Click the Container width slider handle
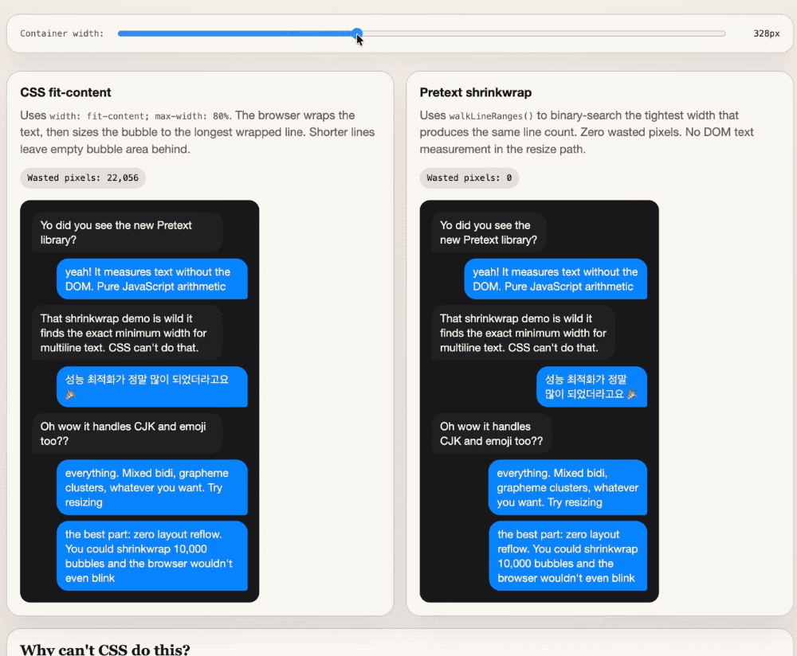Image resolution: width=797 pixels, height=656 pixels. (x=358, y=33)
